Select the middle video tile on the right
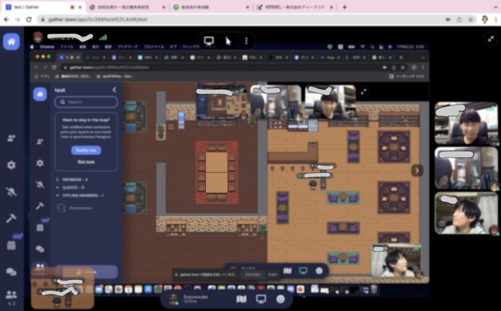 click(x=466, y=168)
